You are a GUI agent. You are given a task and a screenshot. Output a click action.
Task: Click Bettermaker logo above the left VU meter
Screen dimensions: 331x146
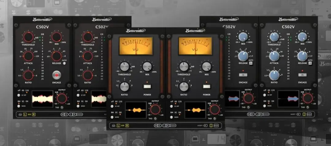coord(136,31)
